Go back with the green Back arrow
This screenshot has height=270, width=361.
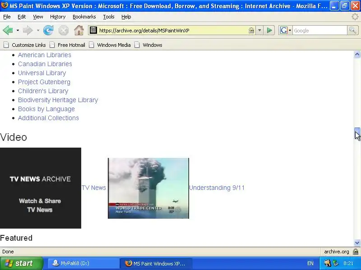coord(8,30)
